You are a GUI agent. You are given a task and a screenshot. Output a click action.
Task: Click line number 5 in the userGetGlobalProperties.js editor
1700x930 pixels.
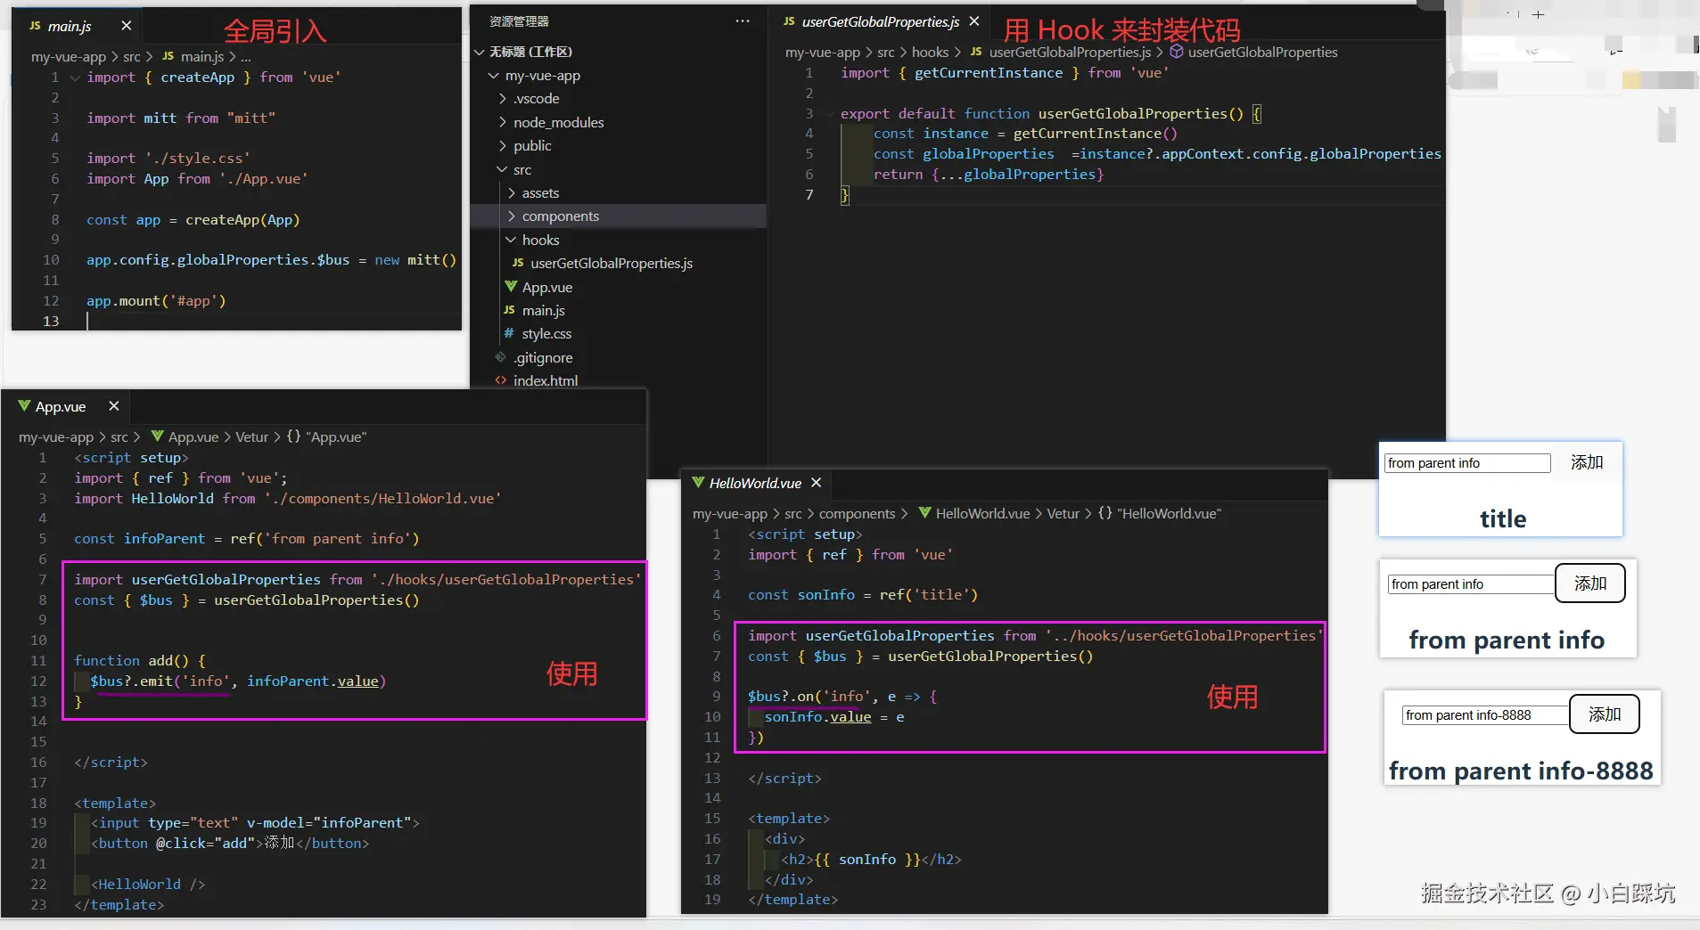click(x=809, y=153)
